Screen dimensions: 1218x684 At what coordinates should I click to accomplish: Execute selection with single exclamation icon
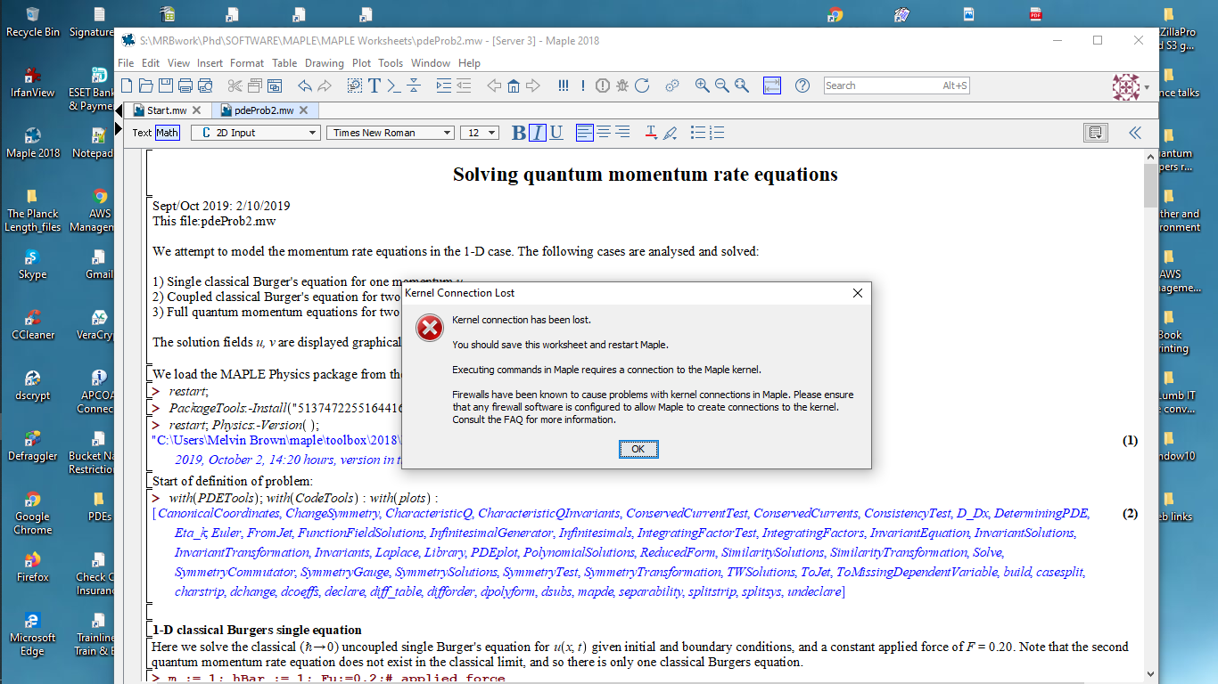582,85
